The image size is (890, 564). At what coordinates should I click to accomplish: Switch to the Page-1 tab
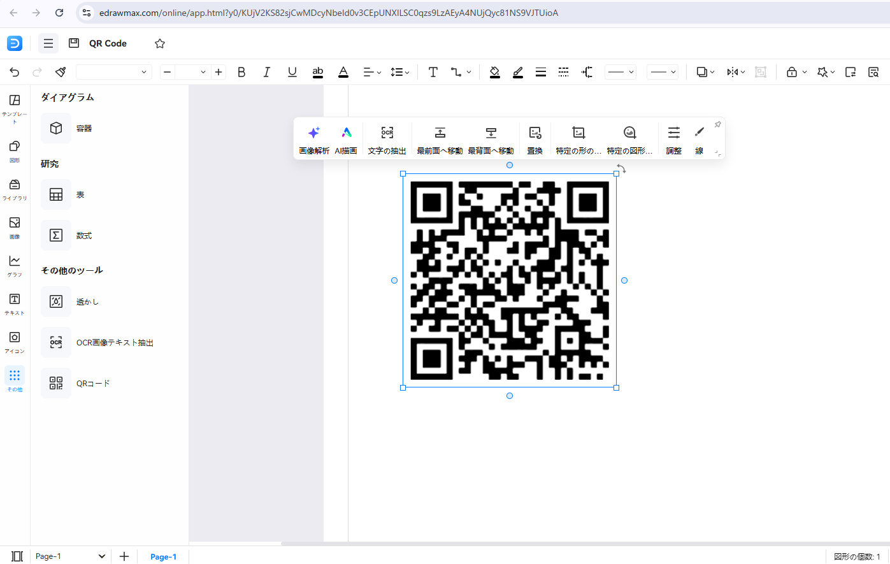[163, 556]
